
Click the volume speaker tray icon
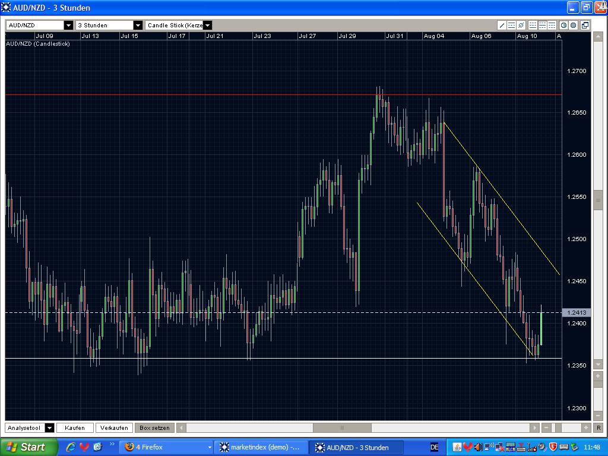click(x=479, y=447)
